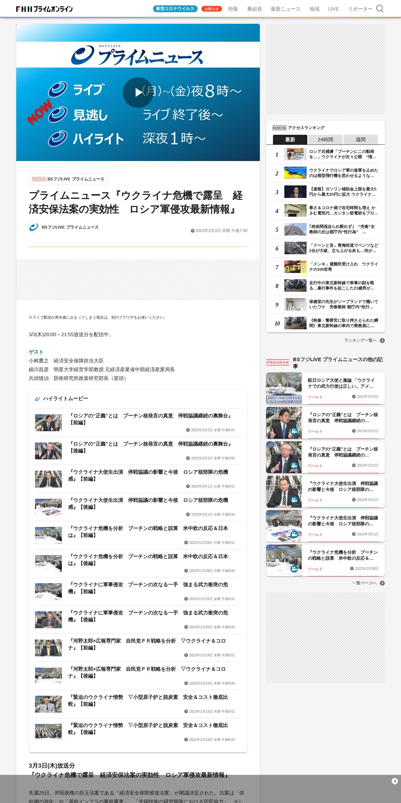This screenshot has width=401, height=803.
Task: Click video icon on 2月28日 related card
Action: [294, 569]
